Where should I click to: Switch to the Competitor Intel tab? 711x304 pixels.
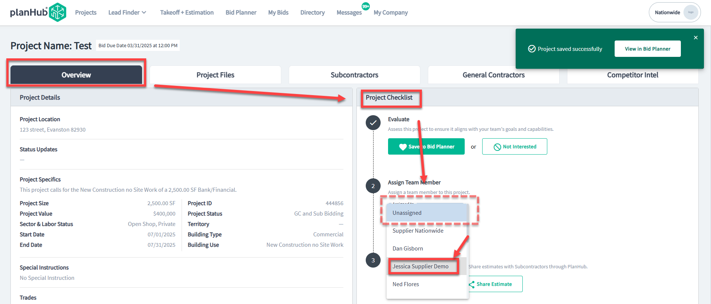pos(632,75)
